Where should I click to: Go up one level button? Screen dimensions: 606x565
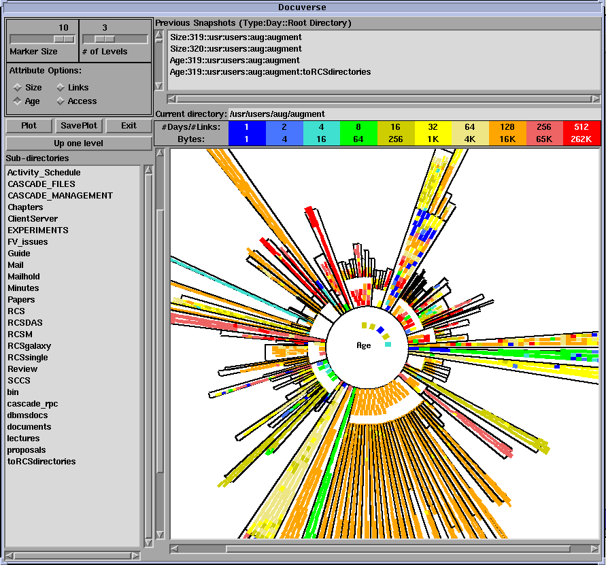(78, 143)
